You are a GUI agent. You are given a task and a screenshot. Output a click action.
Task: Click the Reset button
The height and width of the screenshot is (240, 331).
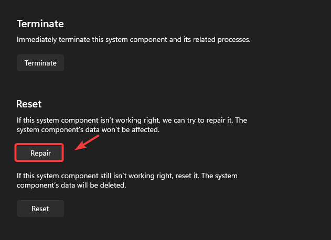pyautogui.click(x=40, y=209)
